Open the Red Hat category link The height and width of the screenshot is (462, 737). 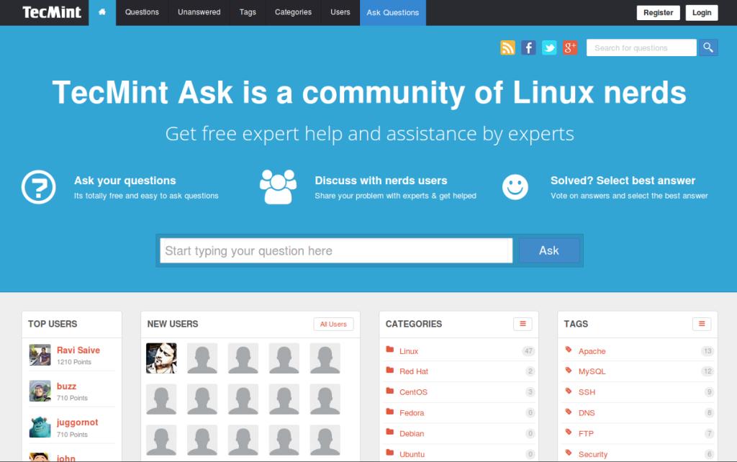tap(414, 371)
